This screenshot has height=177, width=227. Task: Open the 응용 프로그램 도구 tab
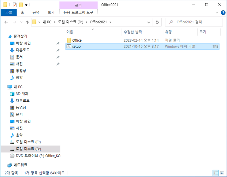click(x=78, y=12)
